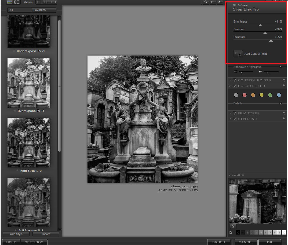288x245 pixels.
Task: Uncheck the Control Points checkbox
Action: [235, 80]
